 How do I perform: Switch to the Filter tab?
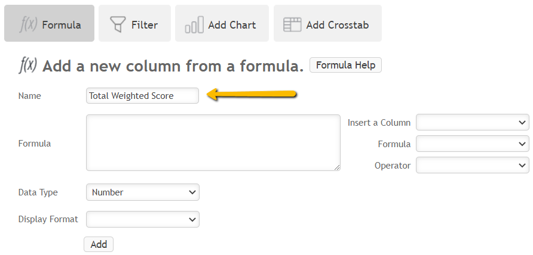[134, 23]
